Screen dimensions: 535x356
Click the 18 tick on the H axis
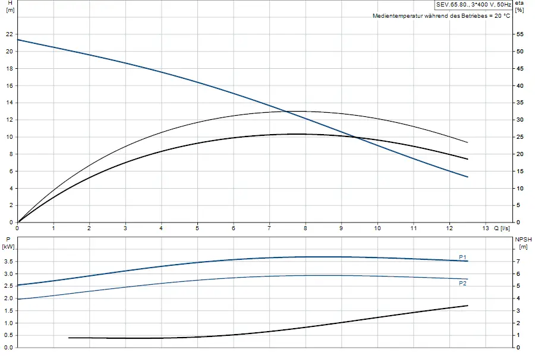pyautogui.click(x=9, y=68)
